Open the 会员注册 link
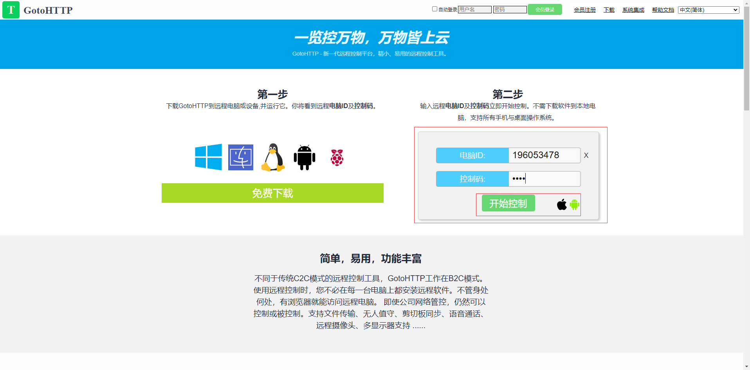 [x=585, y=10]
